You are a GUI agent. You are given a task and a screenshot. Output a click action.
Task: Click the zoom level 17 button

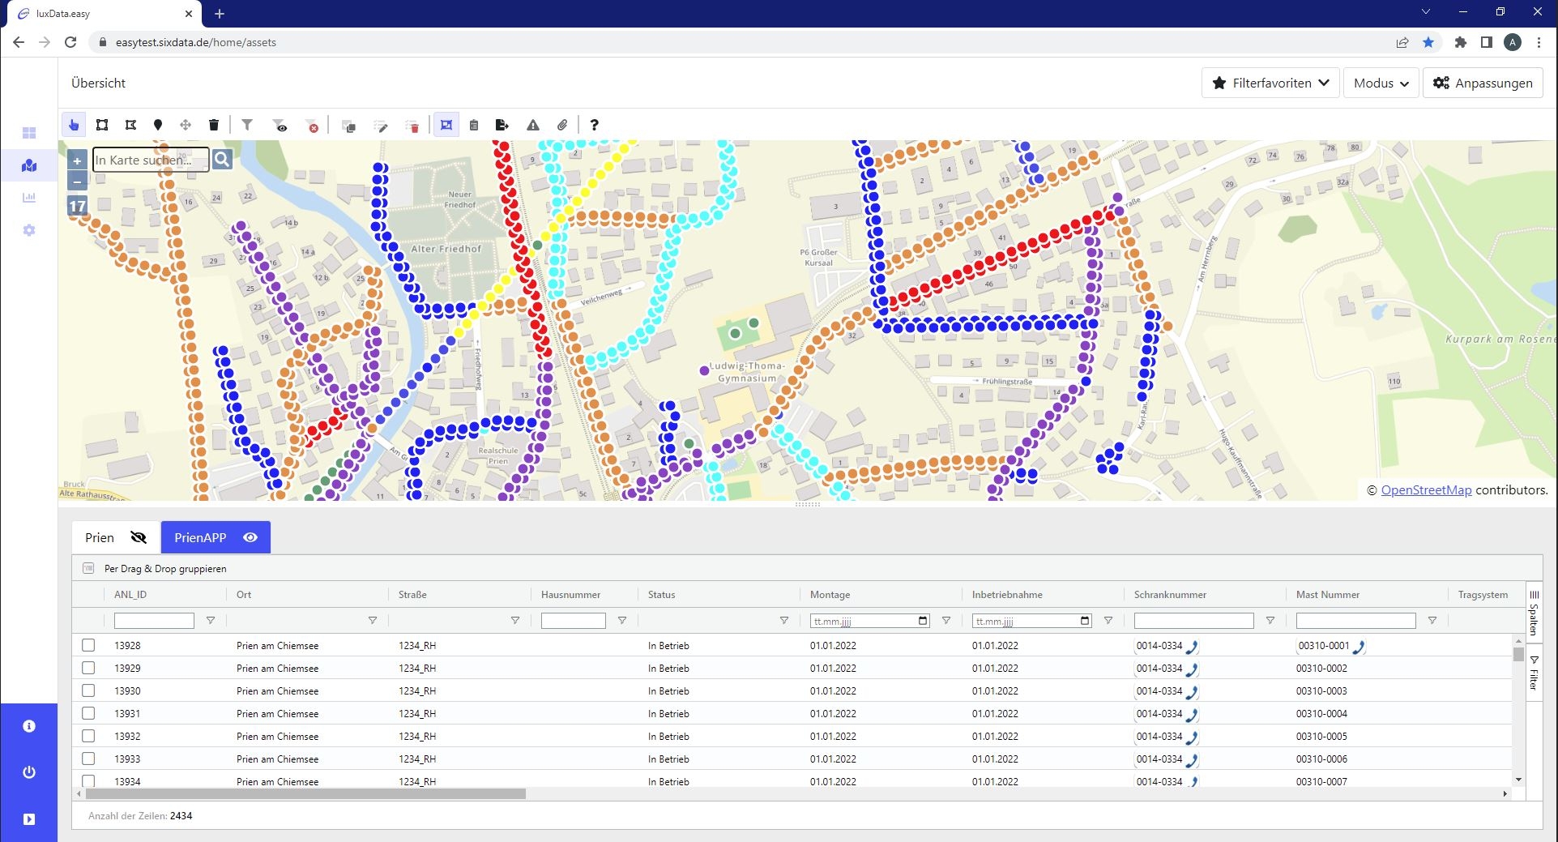pyautogui.click(x=77, y=206)
